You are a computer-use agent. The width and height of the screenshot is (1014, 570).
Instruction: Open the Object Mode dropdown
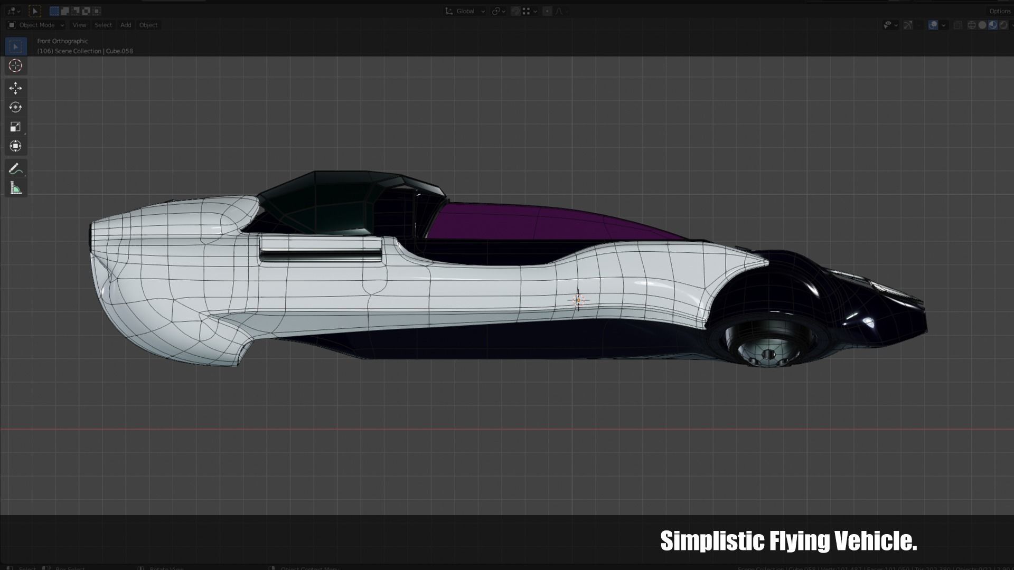(36, 25)
